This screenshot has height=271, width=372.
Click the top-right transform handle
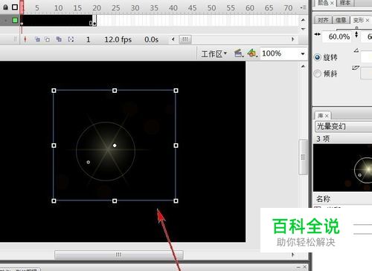tap(176, 91)
